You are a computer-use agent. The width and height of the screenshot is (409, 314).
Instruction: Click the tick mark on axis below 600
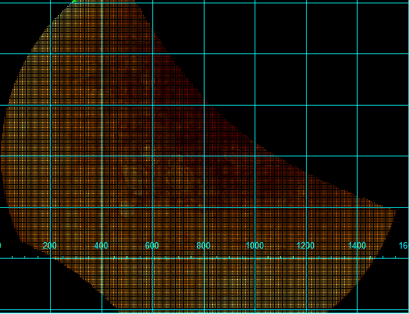point(152,257)
